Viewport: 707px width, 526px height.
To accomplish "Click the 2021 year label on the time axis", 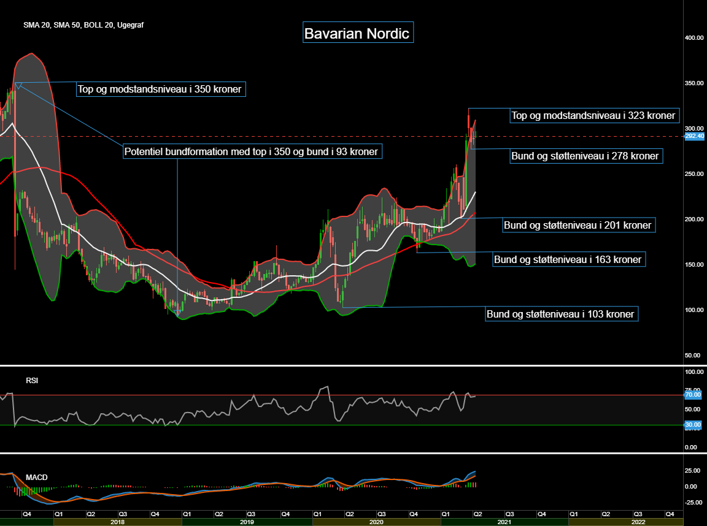I will [x=504, y=522].
